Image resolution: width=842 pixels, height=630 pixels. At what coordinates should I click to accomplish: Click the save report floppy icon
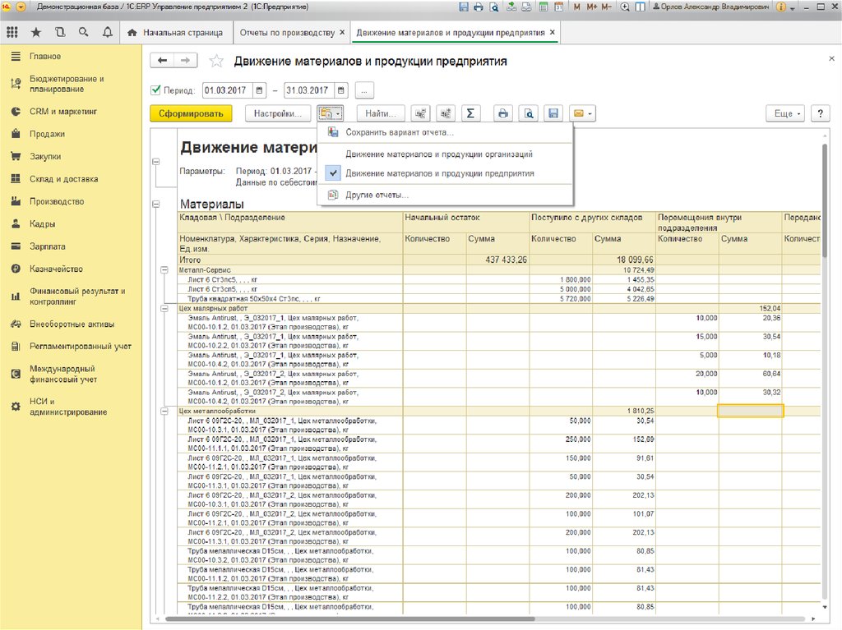(x=554, y=114)
